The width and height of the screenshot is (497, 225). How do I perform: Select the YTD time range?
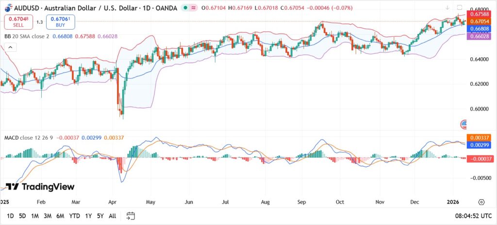(x=74, y=215)
